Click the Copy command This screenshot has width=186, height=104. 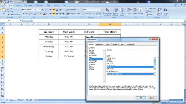tap(10, 12)
